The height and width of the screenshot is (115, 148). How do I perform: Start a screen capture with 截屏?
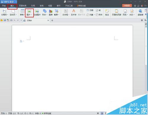[x=57, y=12]
